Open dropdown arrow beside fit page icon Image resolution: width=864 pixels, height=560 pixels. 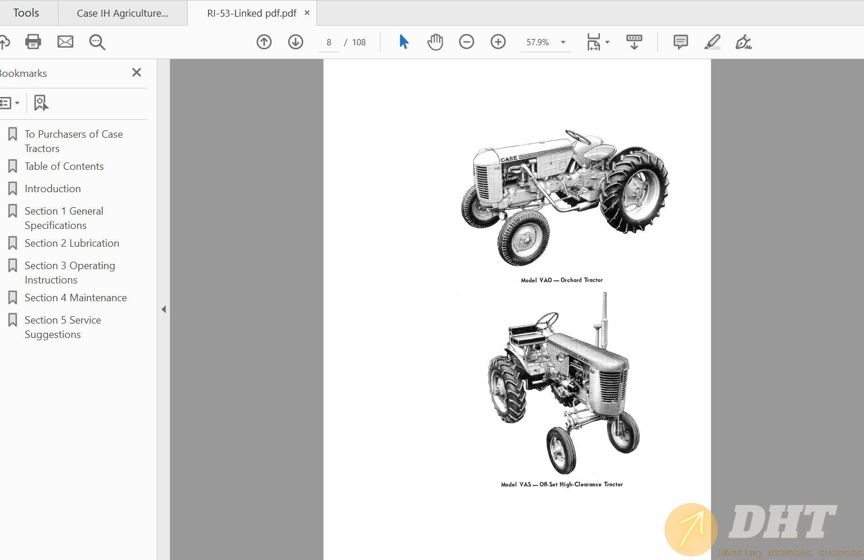click(x=607, y=42)
